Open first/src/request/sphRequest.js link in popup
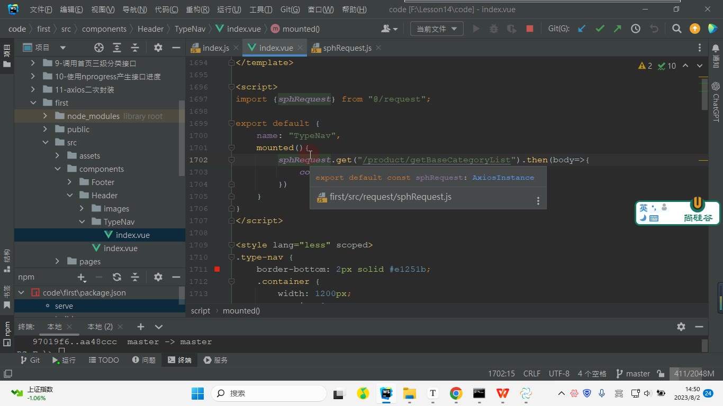This screenshot has height=406, width=723. [391, 197]
